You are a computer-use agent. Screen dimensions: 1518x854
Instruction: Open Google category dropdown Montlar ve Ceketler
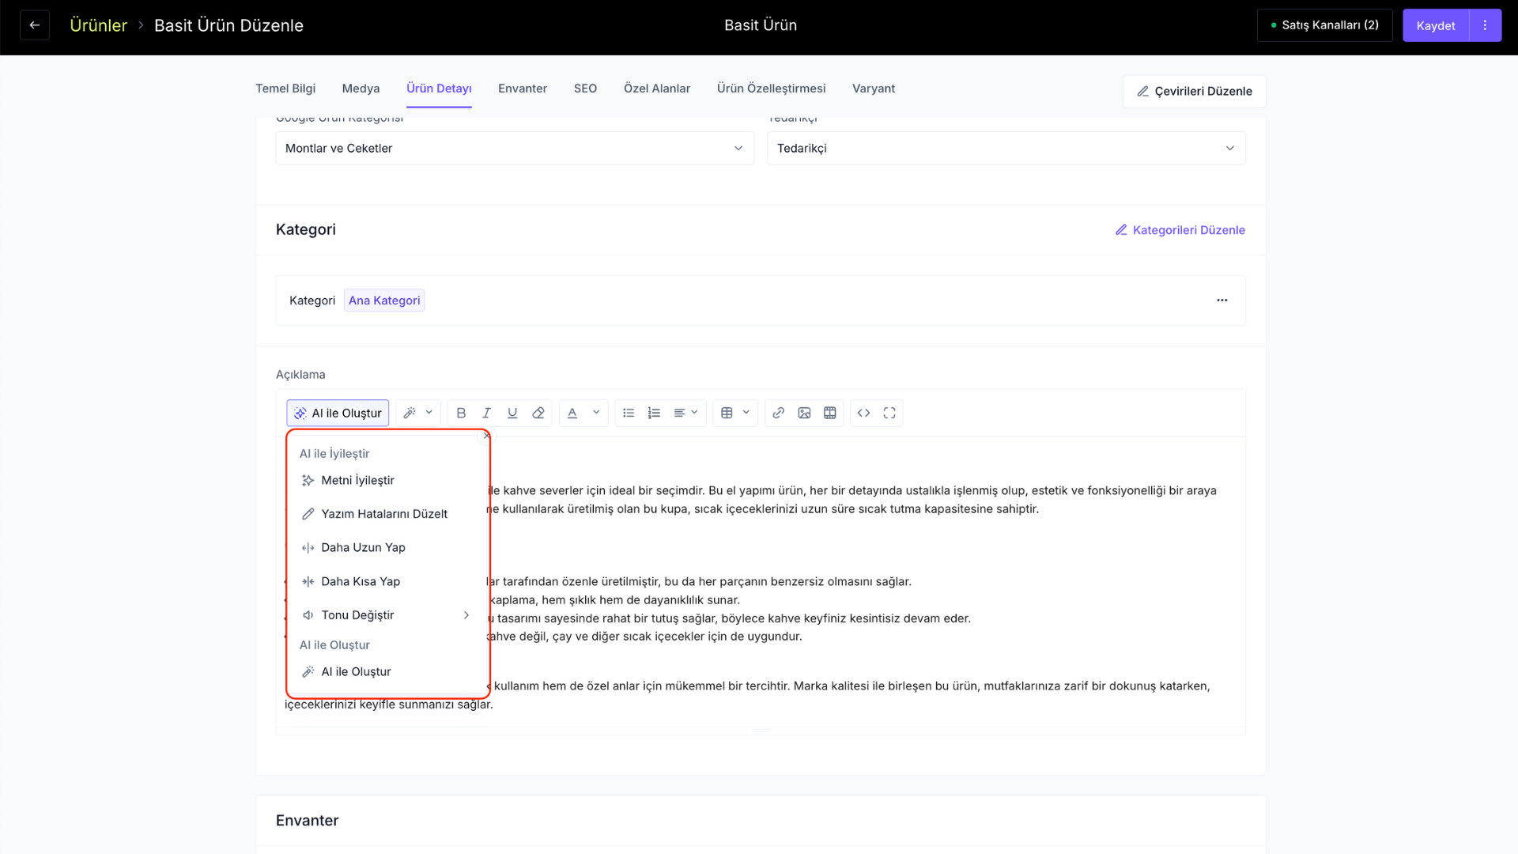[x=515, y=148]
